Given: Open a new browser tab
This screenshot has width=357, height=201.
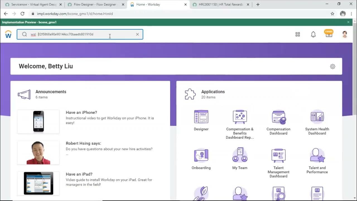Looking at the screenshot, I should 258,4.
